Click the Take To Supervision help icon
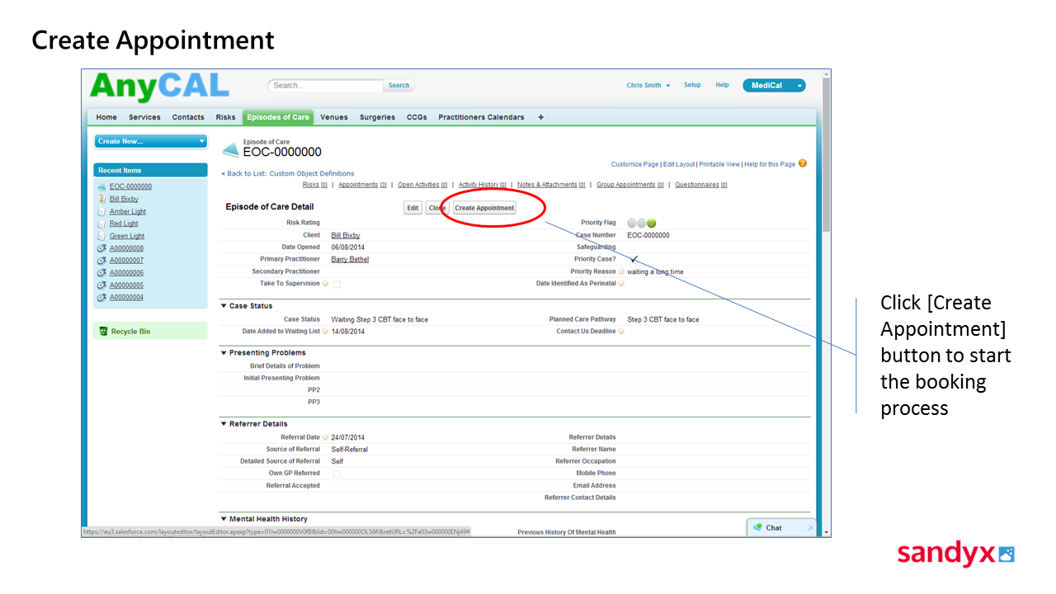This screenshot has width=1056, height=594. click(x=326, y=284)
